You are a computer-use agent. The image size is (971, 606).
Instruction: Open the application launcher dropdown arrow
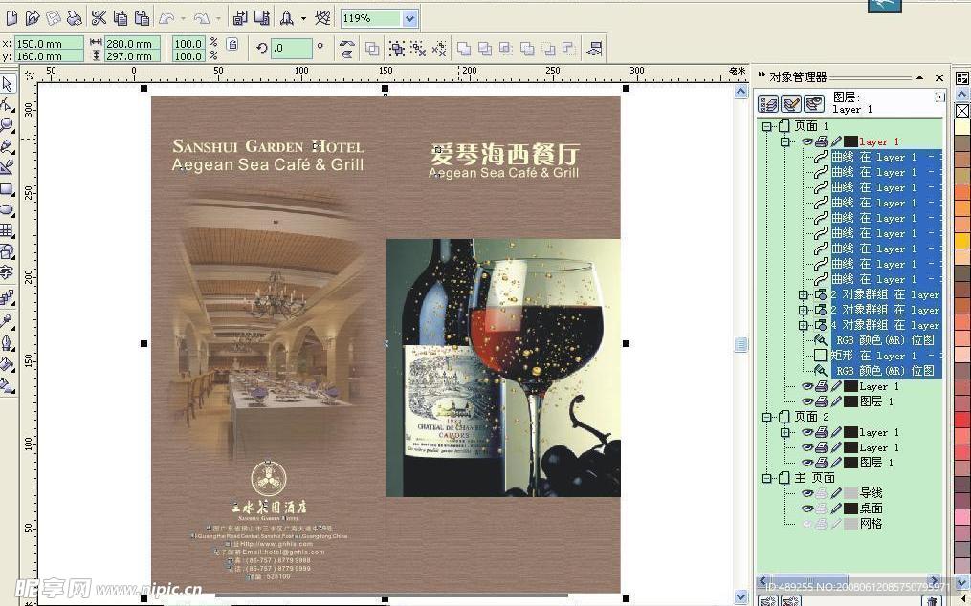coord(303,18)
